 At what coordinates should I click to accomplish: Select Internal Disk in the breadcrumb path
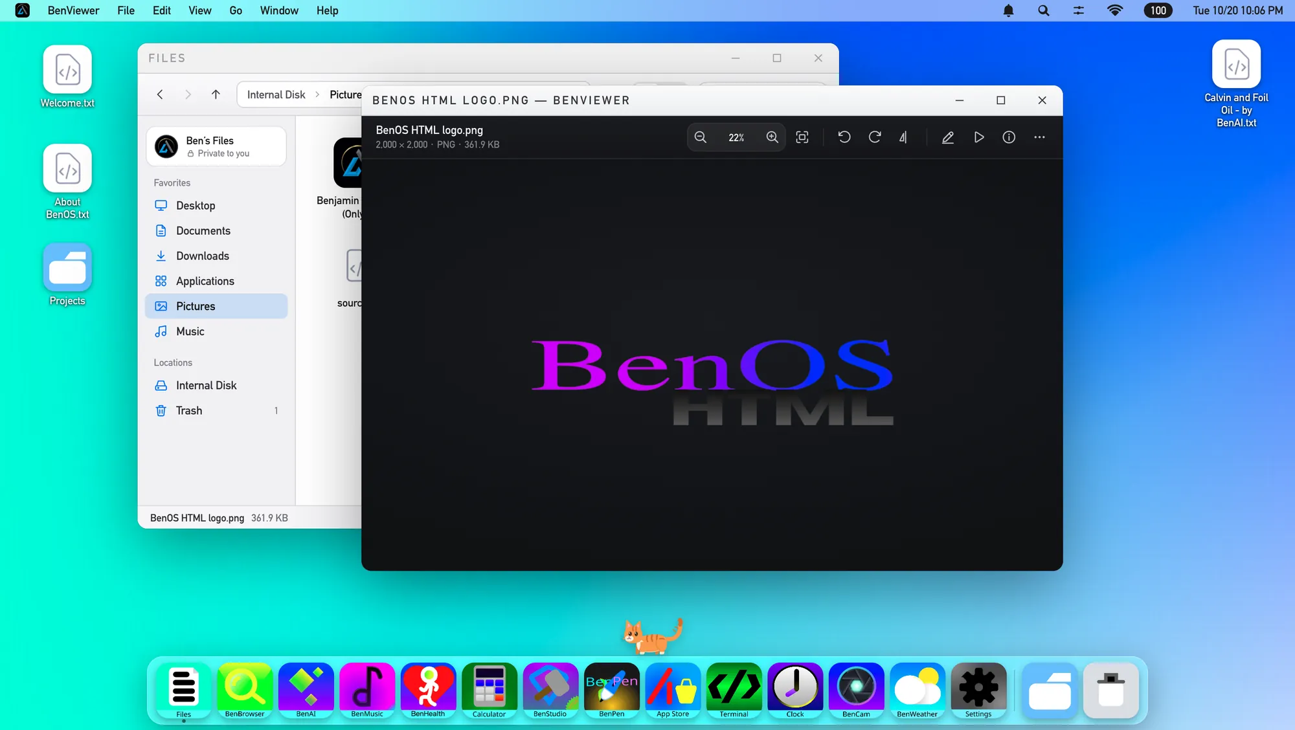(x=276, y=94)
